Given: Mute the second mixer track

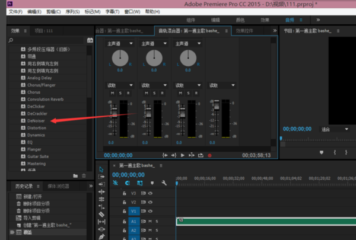Looking at the screenshot, I should (147, 93).
